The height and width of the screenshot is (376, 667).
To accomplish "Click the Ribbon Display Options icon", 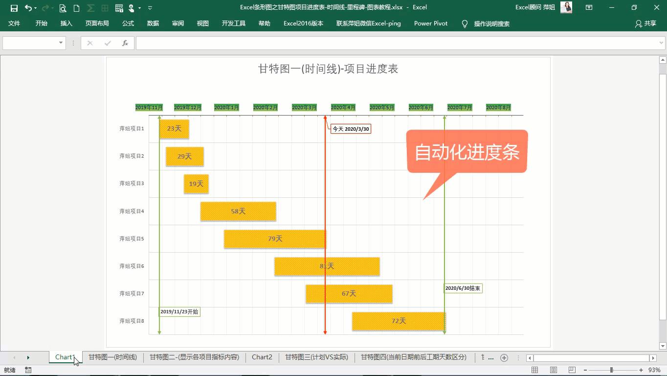I will tap(589, 7).
